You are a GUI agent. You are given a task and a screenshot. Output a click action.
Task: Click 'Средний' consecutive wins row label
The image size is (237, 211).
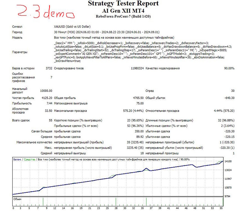(x=46, y=153)
